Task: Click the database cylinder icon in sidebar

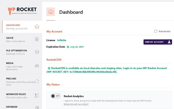Action: click(x=37, y=108)
